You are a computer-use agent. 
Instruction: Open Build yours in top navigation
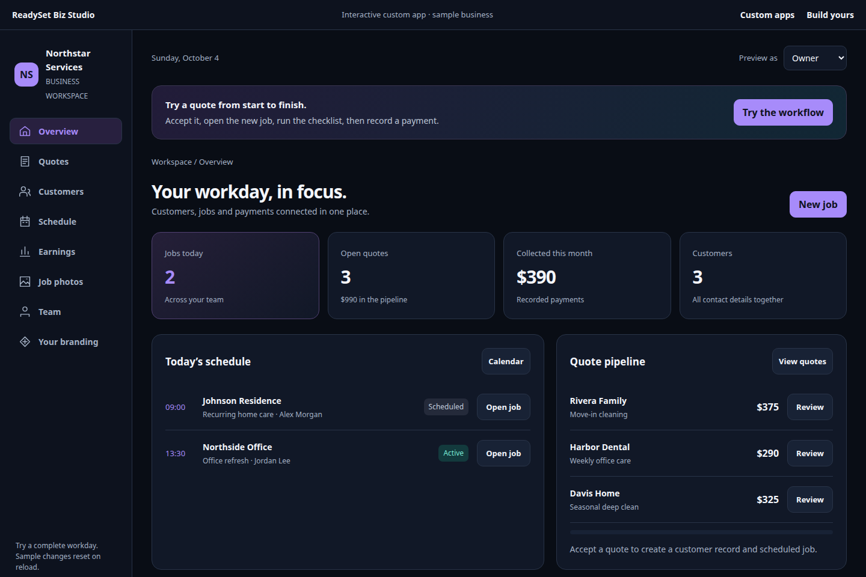[x=830, y=15]
